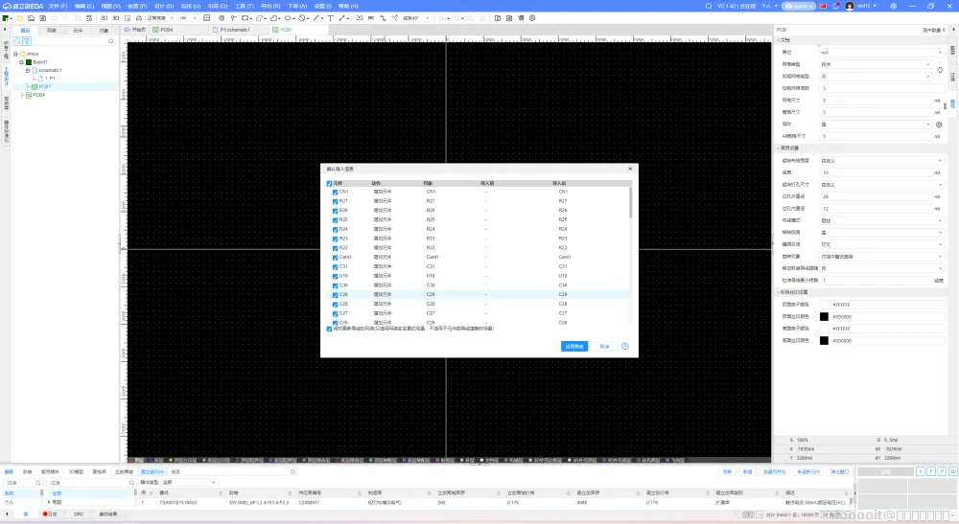Open the zoom percentage dropdown in toolbar
The width and height of the screenshot is (959, 524).
click(x=187, y=18)
